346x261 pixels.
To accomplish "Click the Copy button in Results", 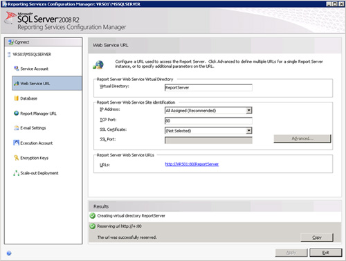I will (317, 237).
